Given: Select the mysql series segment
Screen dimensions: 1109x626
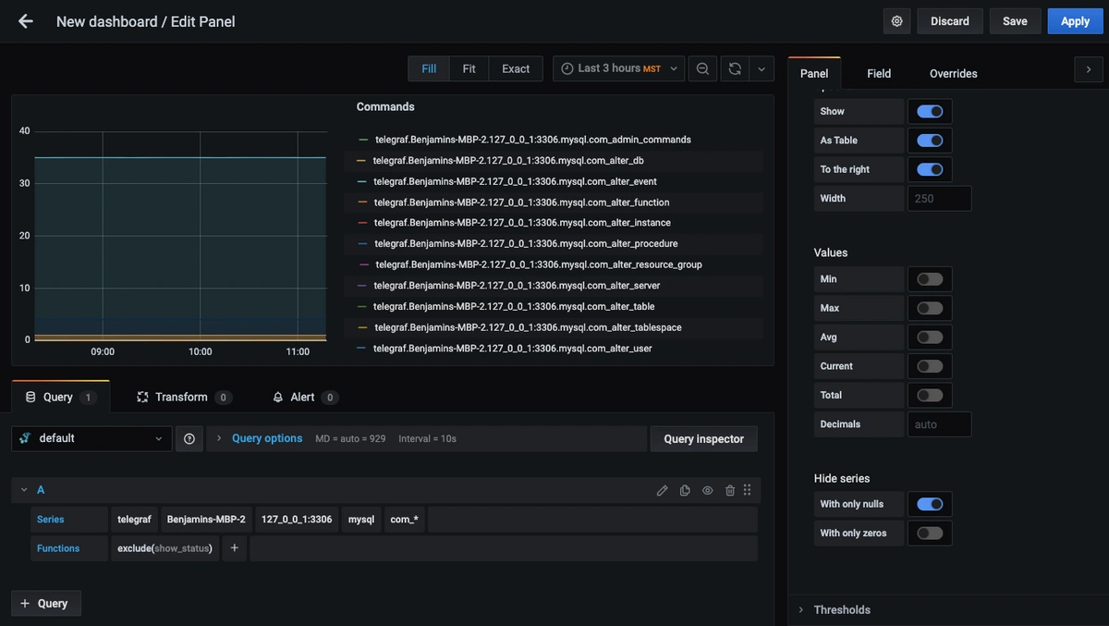Looking at the screenshot, I should tap(361, 520).
